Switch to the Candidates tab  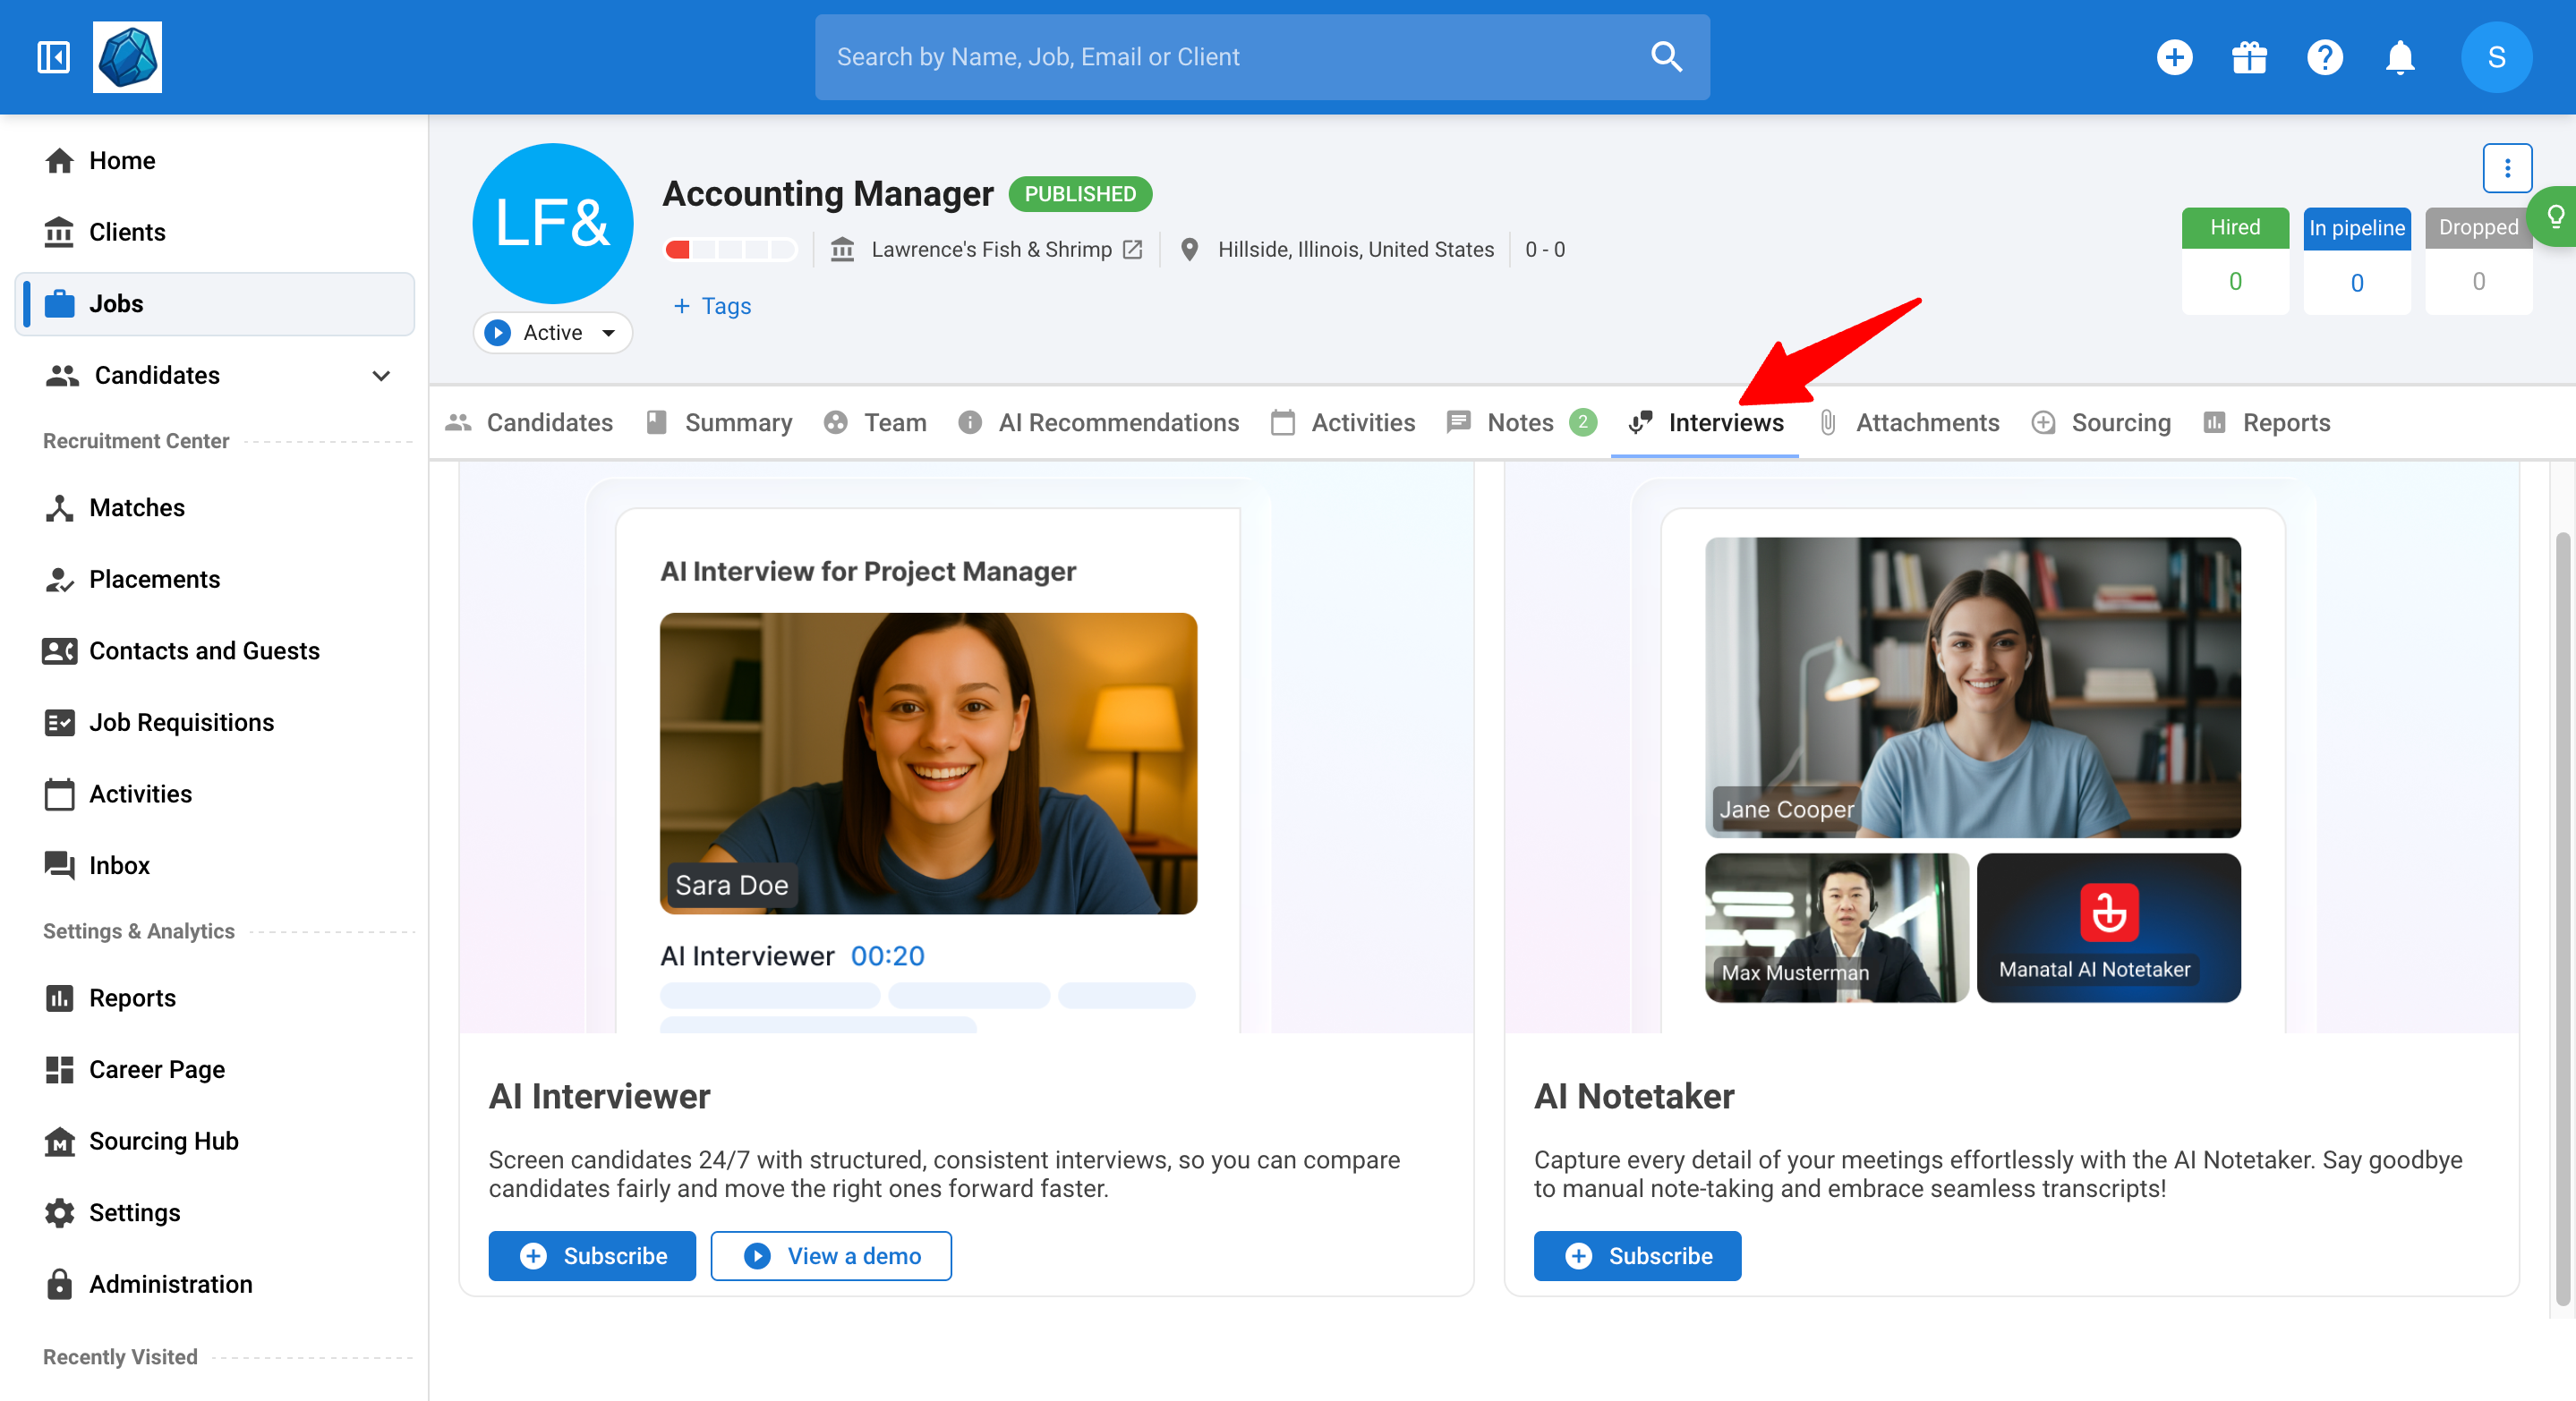click(529, 422)
